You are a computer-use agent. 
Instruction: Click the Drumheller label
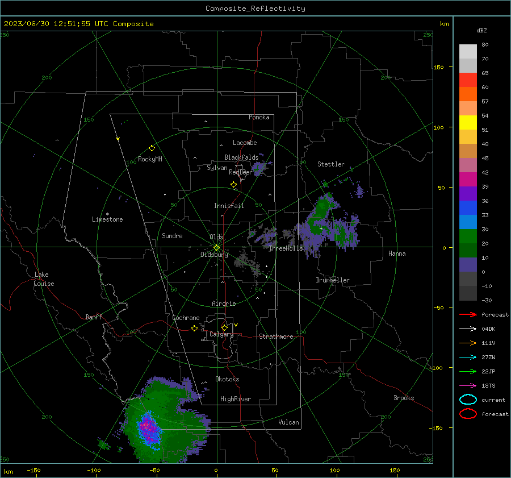(333, 280)
